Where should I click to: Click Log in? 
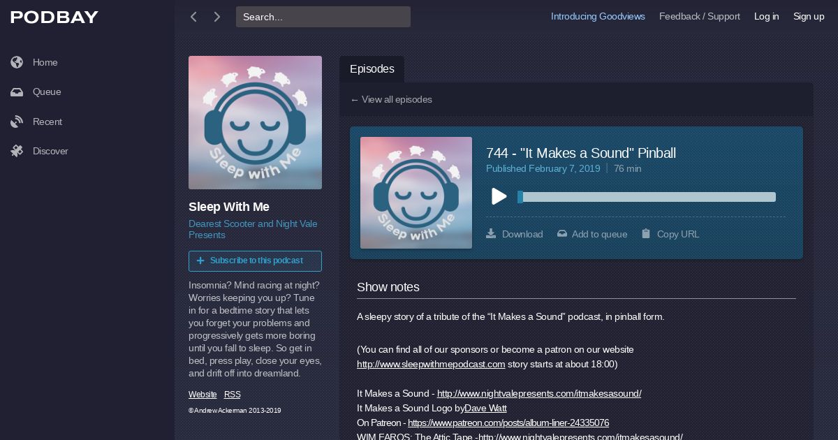coord(766,17)
